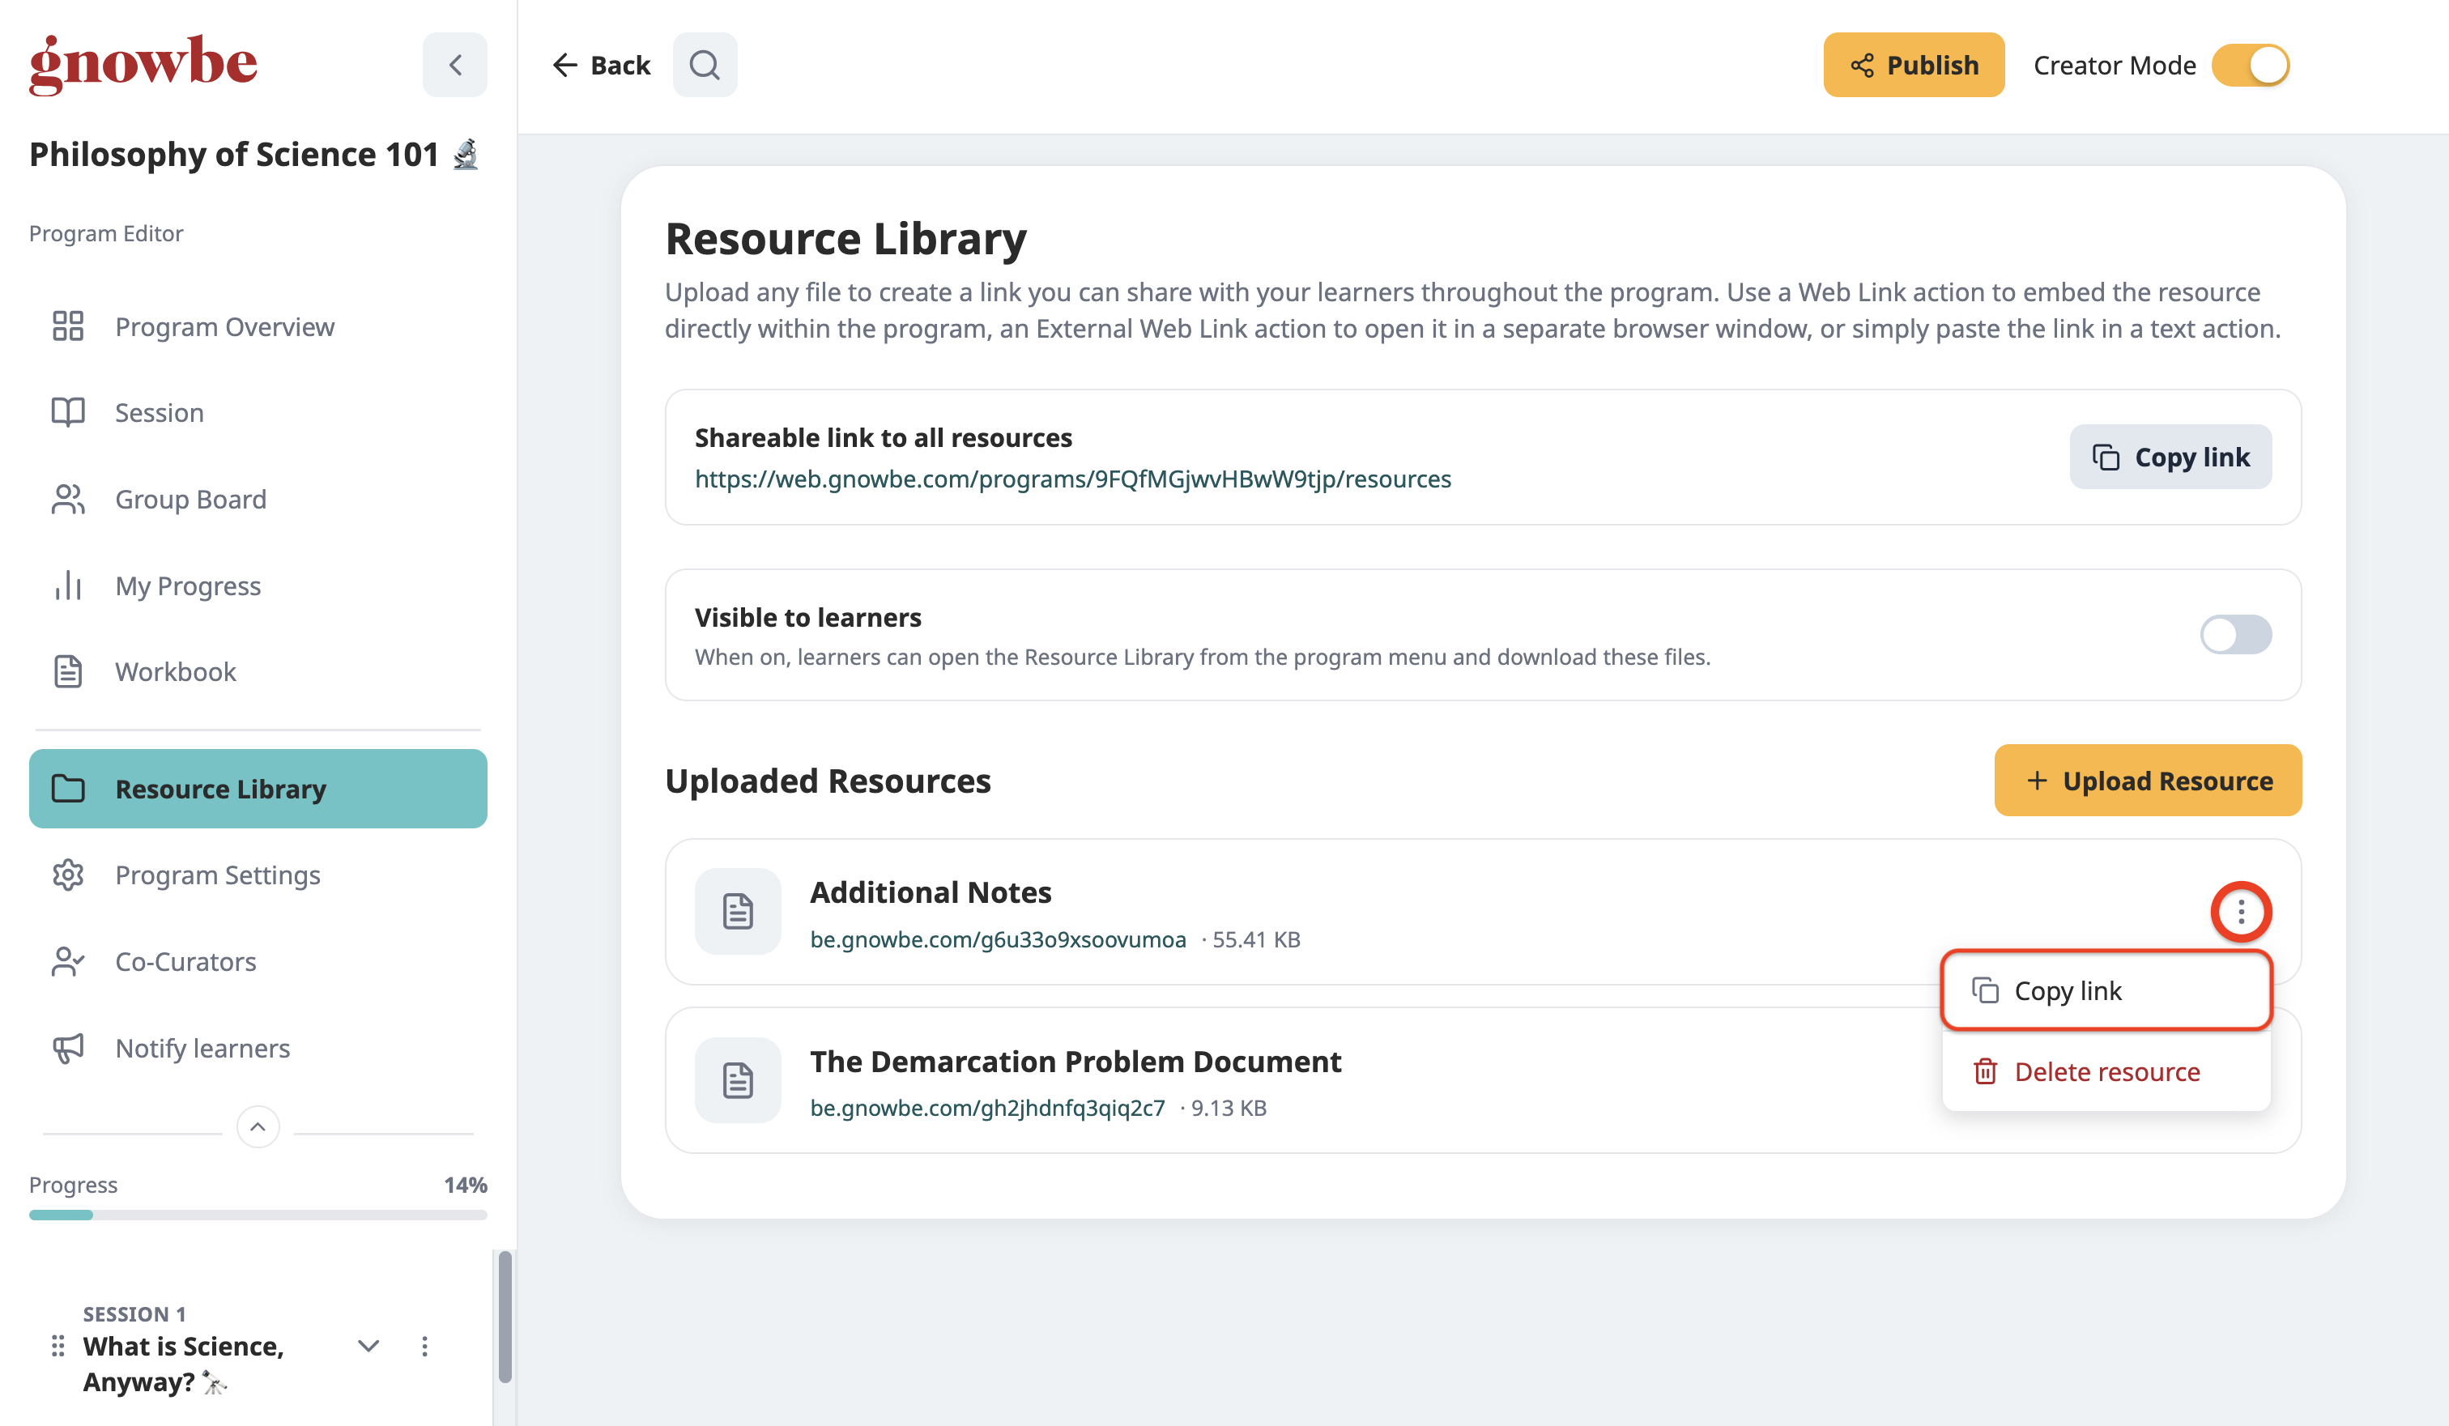The width and height of the screenshot is (2449, 1426).
Task: Click the Publish button
Action: point(1914,65)
